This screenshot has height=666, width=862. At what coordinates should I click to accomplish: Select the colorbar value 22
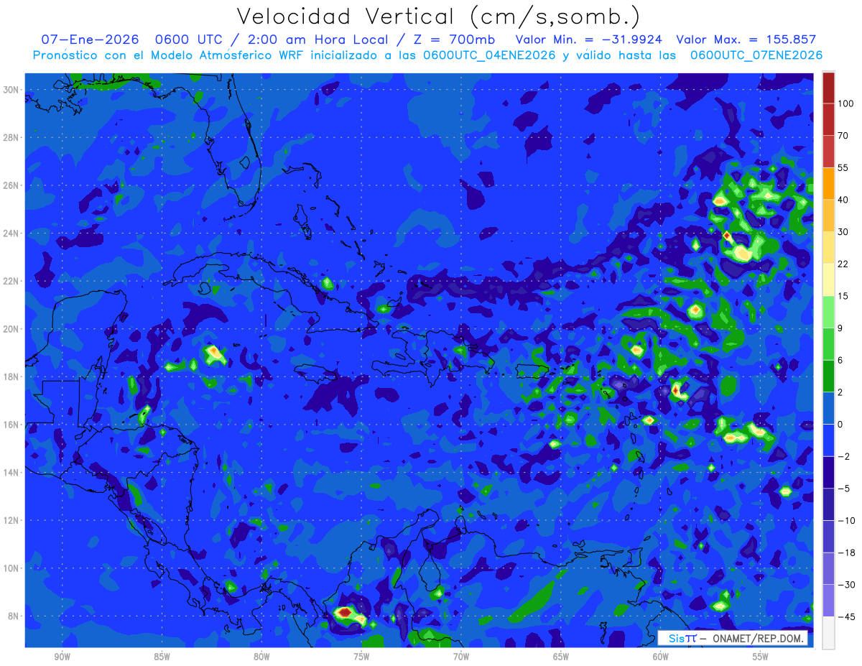click(843, 264)
